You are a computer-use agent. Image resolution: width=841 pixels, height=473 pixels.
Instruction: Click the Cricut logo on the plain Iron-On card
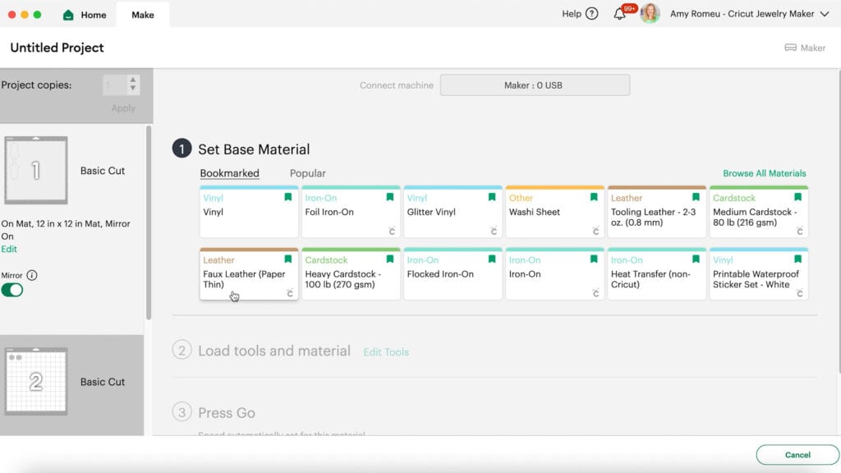596,293
